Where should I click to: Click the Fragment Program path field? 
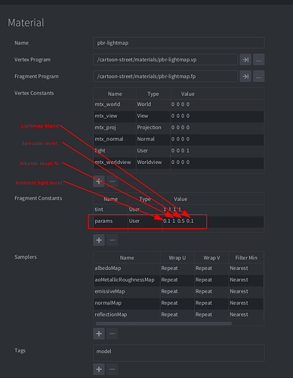tap(165, 76)
